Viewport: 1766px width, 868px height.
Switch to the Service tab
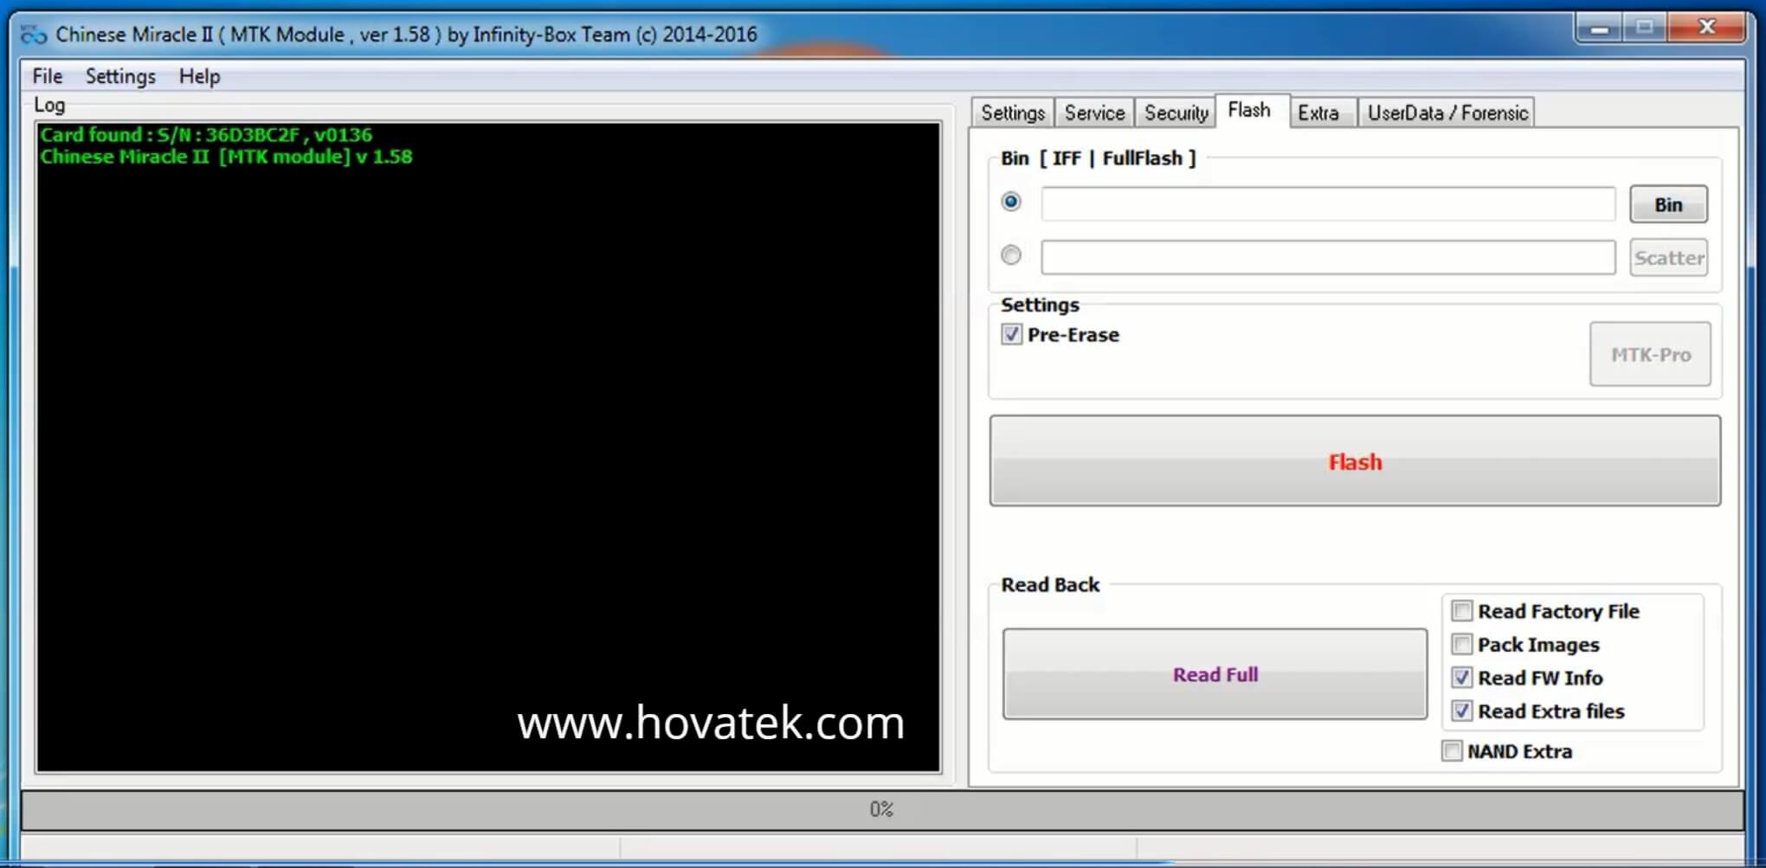pyautogui.click(x=1094, y=113)
